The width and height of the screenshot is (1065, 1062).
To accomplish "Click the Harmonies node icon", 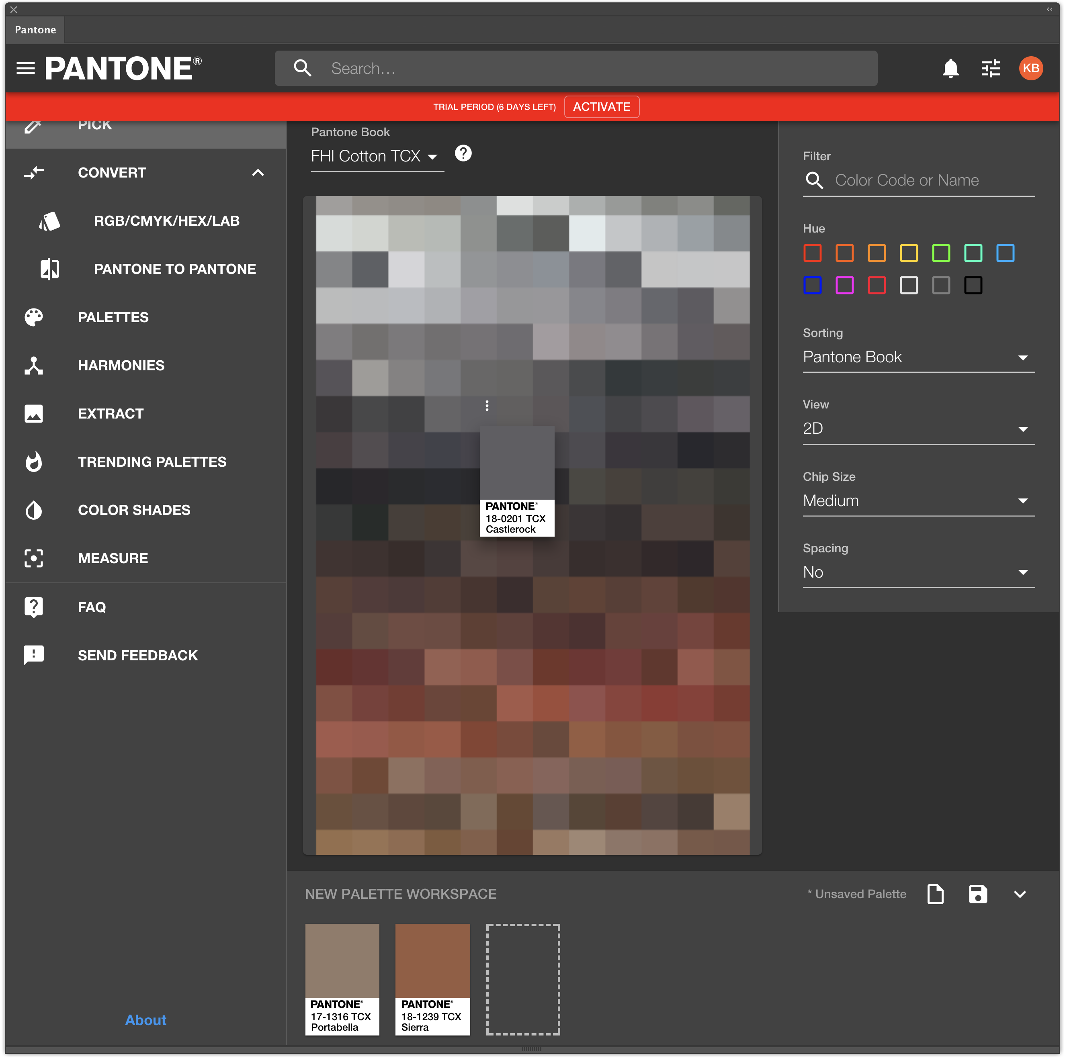I will 34,365.
